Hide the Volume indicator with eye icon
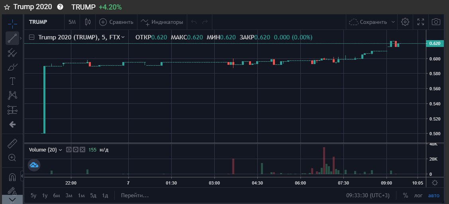This screenshot has width=449, height=204. (69, 150)
